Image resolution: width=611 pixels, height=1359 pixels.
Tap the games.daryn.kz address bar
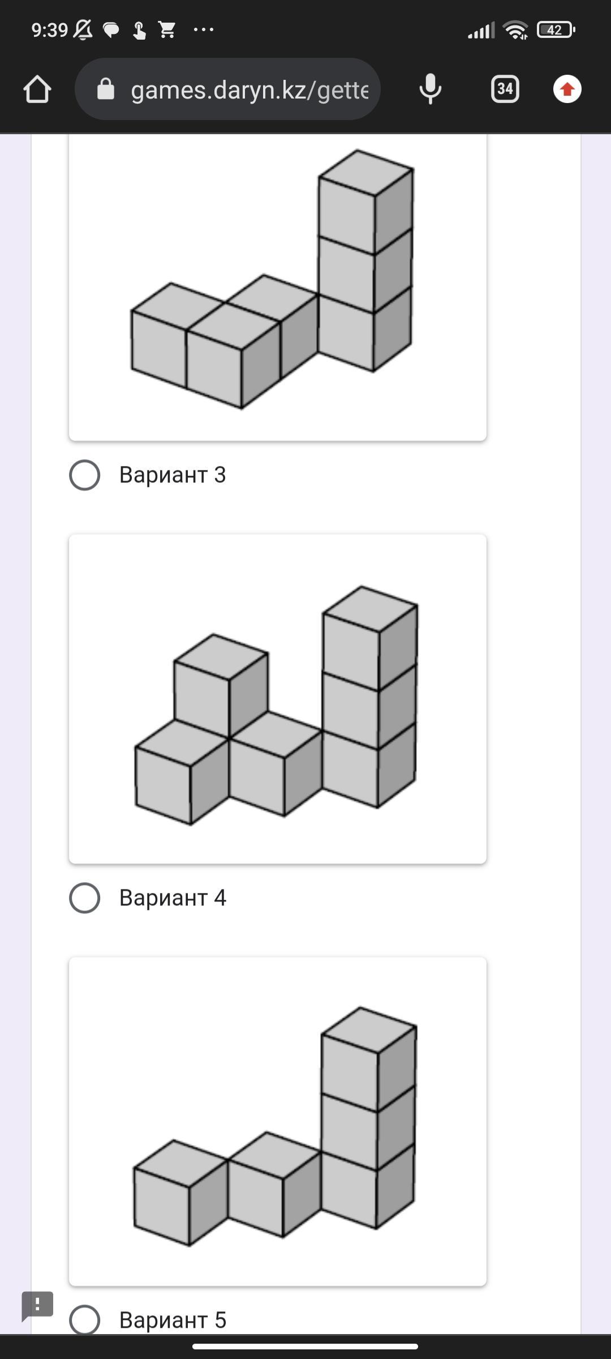[227, 89]
